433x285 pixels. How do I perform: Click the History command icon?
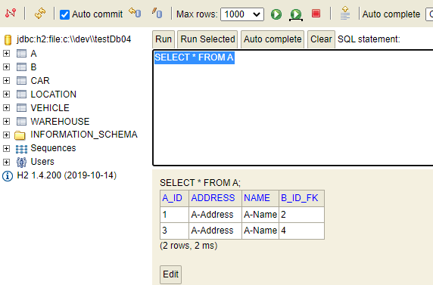pyautogui.click(x=345, y=14)
